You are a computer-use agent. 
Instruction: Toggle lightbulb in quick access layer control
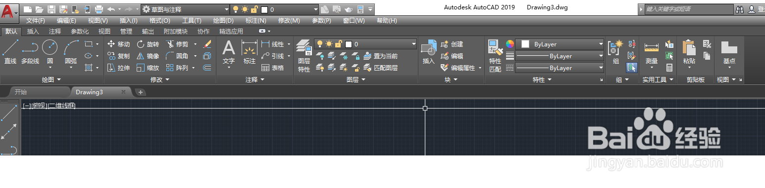coord(236,9)
